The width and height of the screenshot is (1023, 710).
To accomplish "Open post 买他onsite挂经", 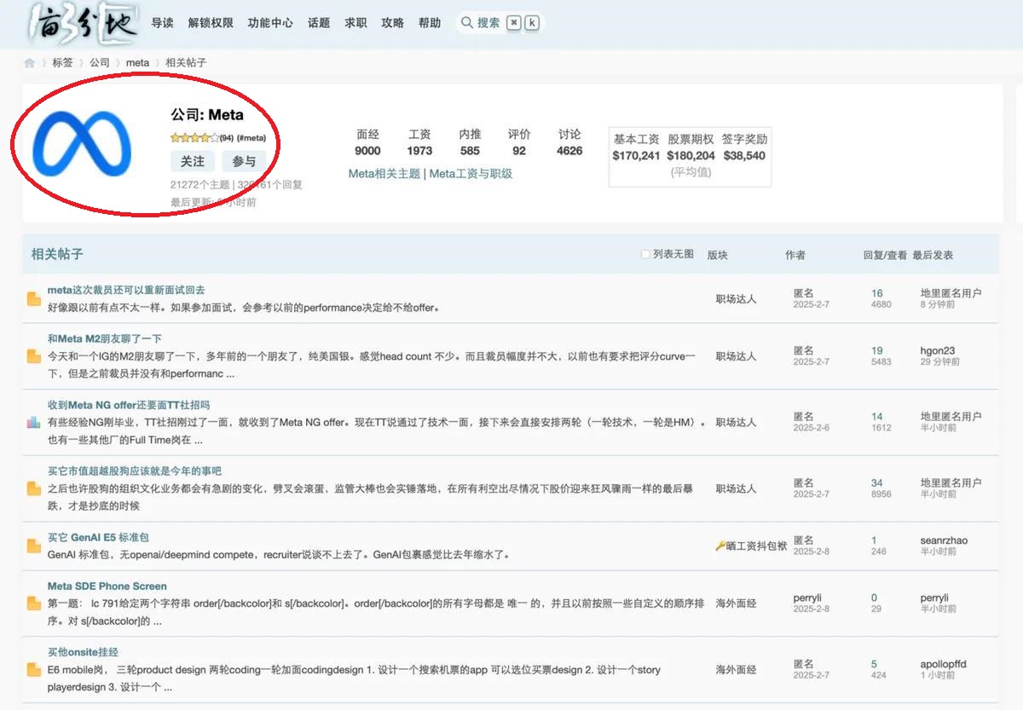I will [83, 653].
